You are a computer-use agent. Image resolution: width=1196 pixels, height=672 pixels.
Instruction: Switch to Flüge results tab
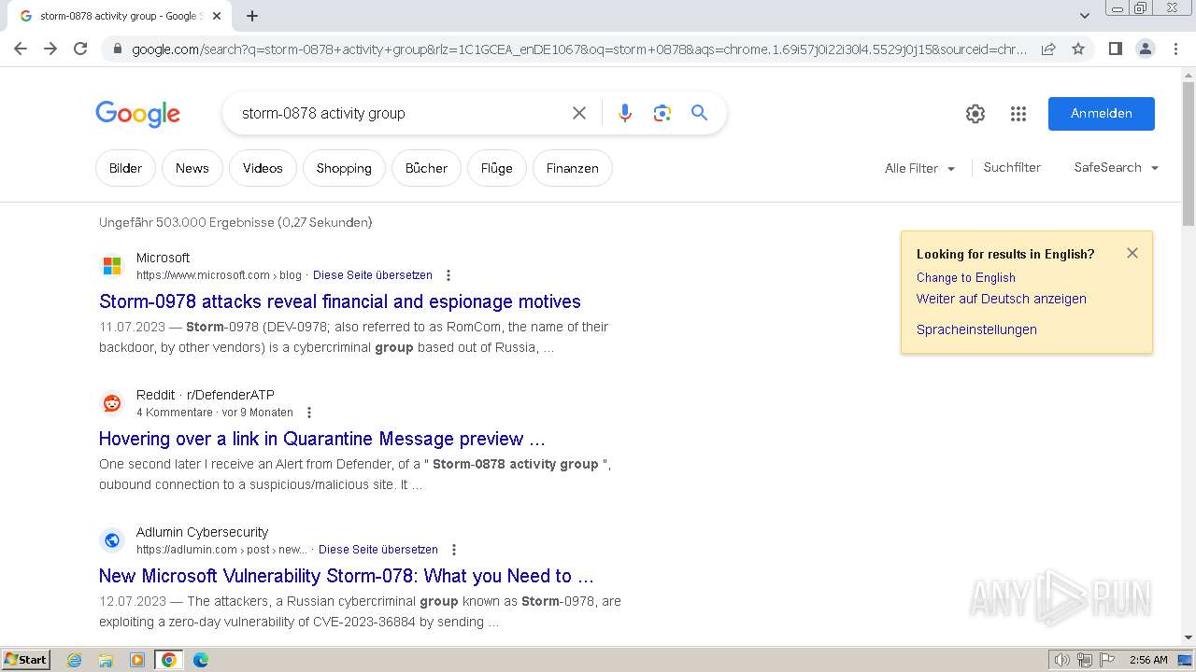tap(497, 168)
